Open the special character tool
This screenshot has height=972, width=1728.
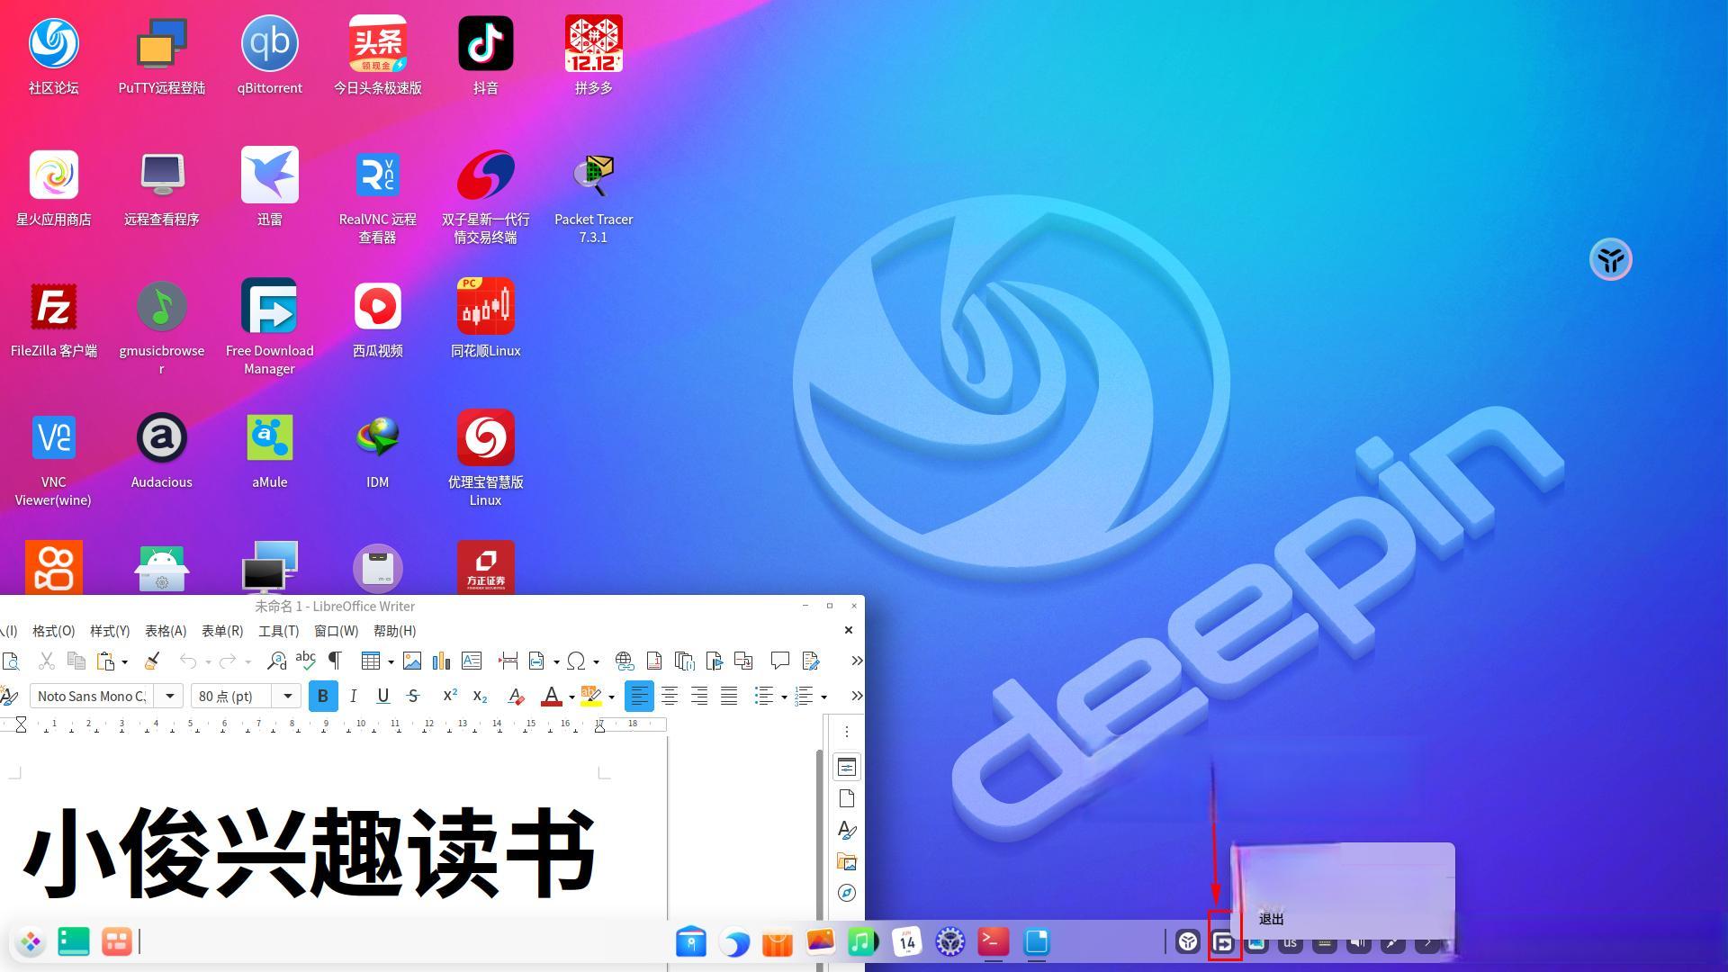point(577,661)
